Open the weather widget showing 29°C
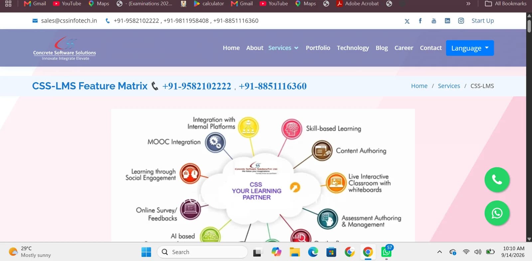Image resolution: width=532 pixels, height=261 pixels. pyautogui.click(x=30, y=252)
